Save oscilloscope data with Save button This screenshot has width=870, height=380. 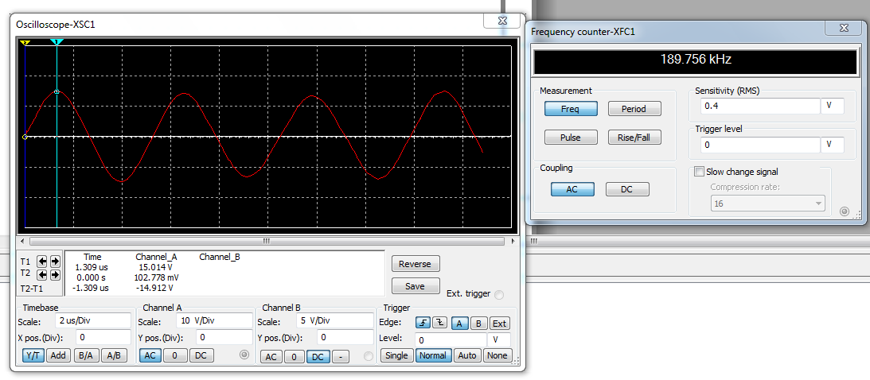click(415, 286)
